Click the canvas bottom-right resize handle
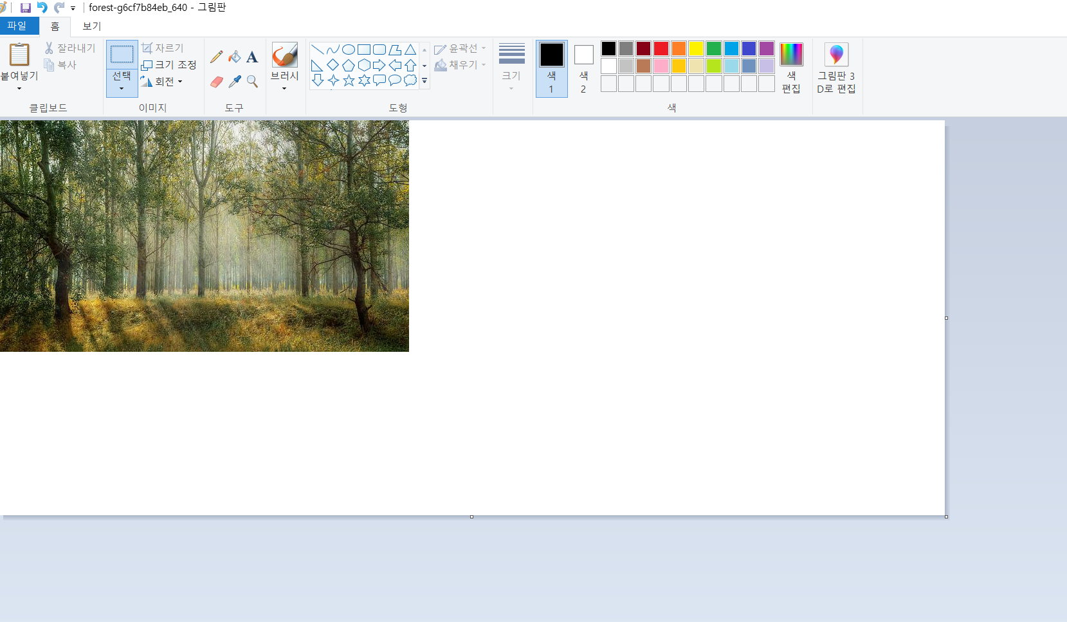Screen dimensions: 1067x622 (946, 517)
